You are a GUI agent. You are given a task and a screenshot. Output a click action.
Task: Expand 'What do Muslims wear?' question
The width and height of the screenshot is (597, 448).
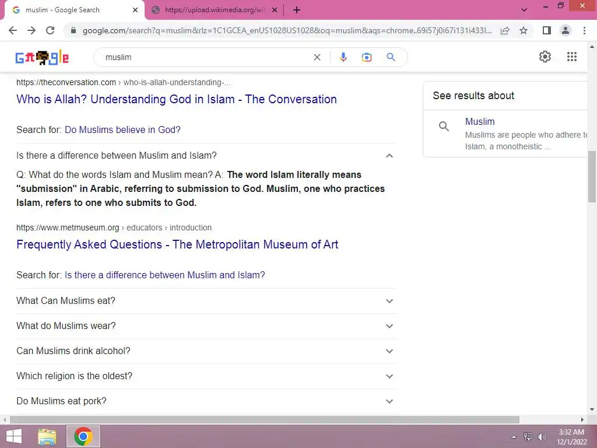206,326
